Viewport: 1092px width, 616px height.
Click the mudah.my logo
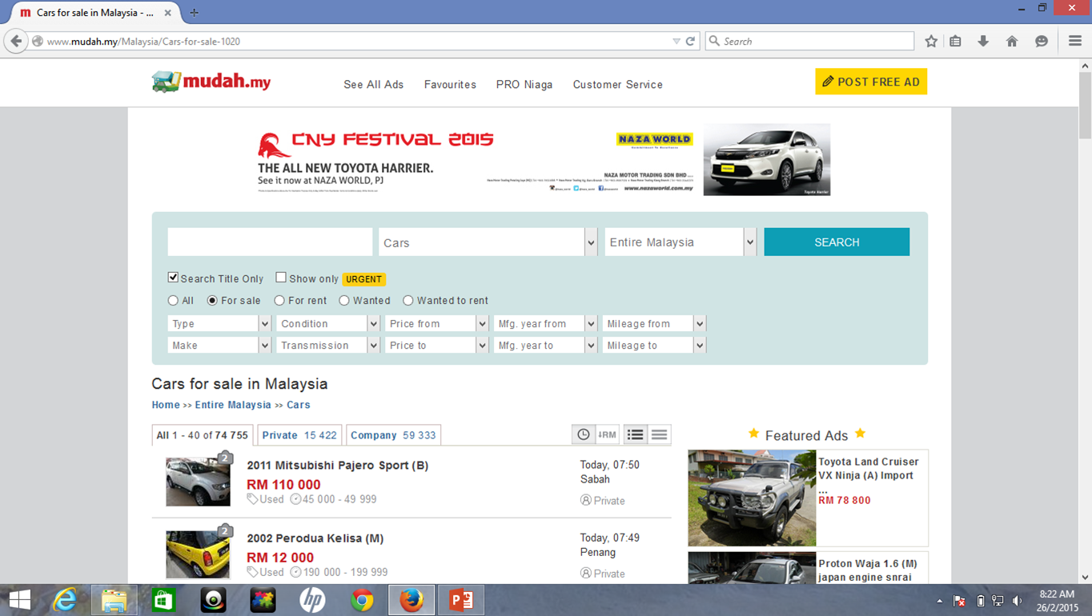point(211,82)
